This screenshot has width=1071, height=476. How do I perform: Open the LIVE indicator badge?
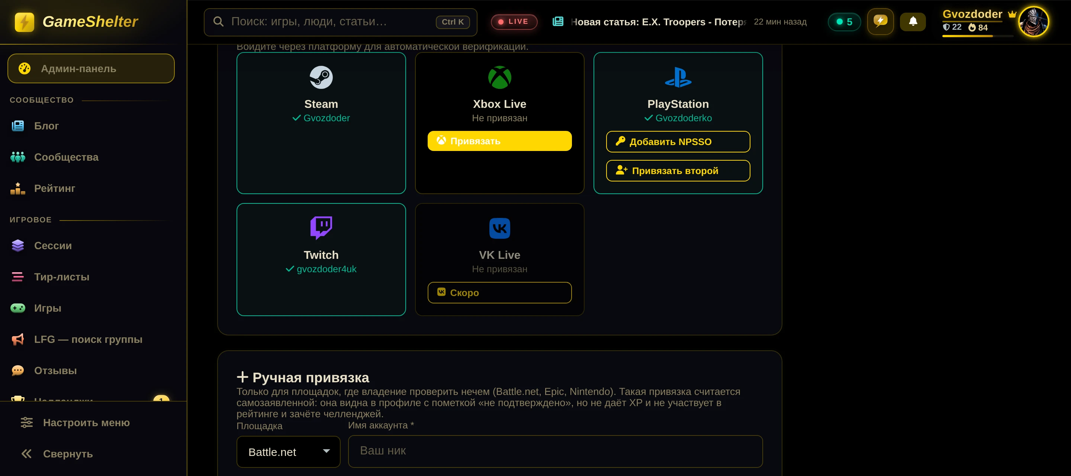click(x=514, y=22)
